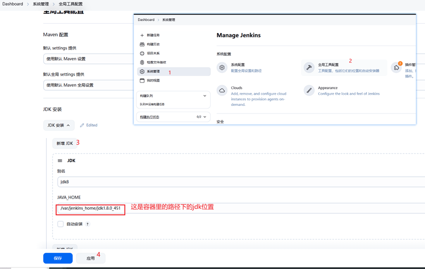Screen dimensions: 425x269
Task: Click the JDK drag handle icon
Action: tap(60, 161)
